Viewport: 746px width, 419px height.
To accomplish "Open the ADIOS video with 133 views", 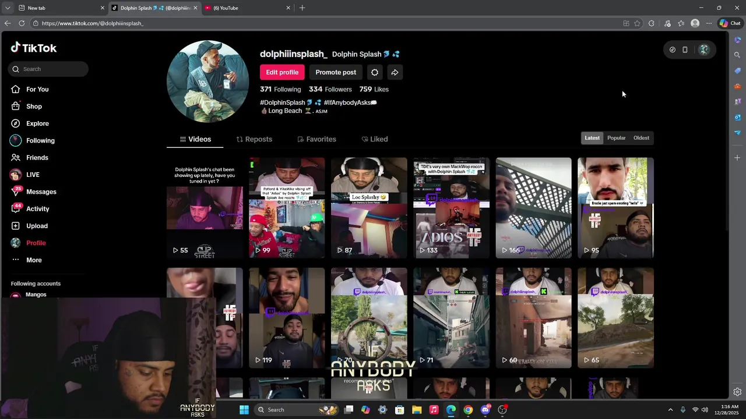I will tap(451, 208).
